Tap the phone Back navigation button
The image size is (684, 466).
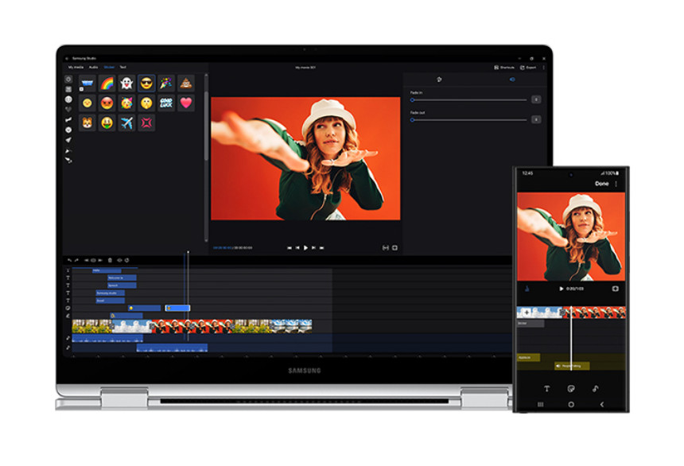point(602,405)
